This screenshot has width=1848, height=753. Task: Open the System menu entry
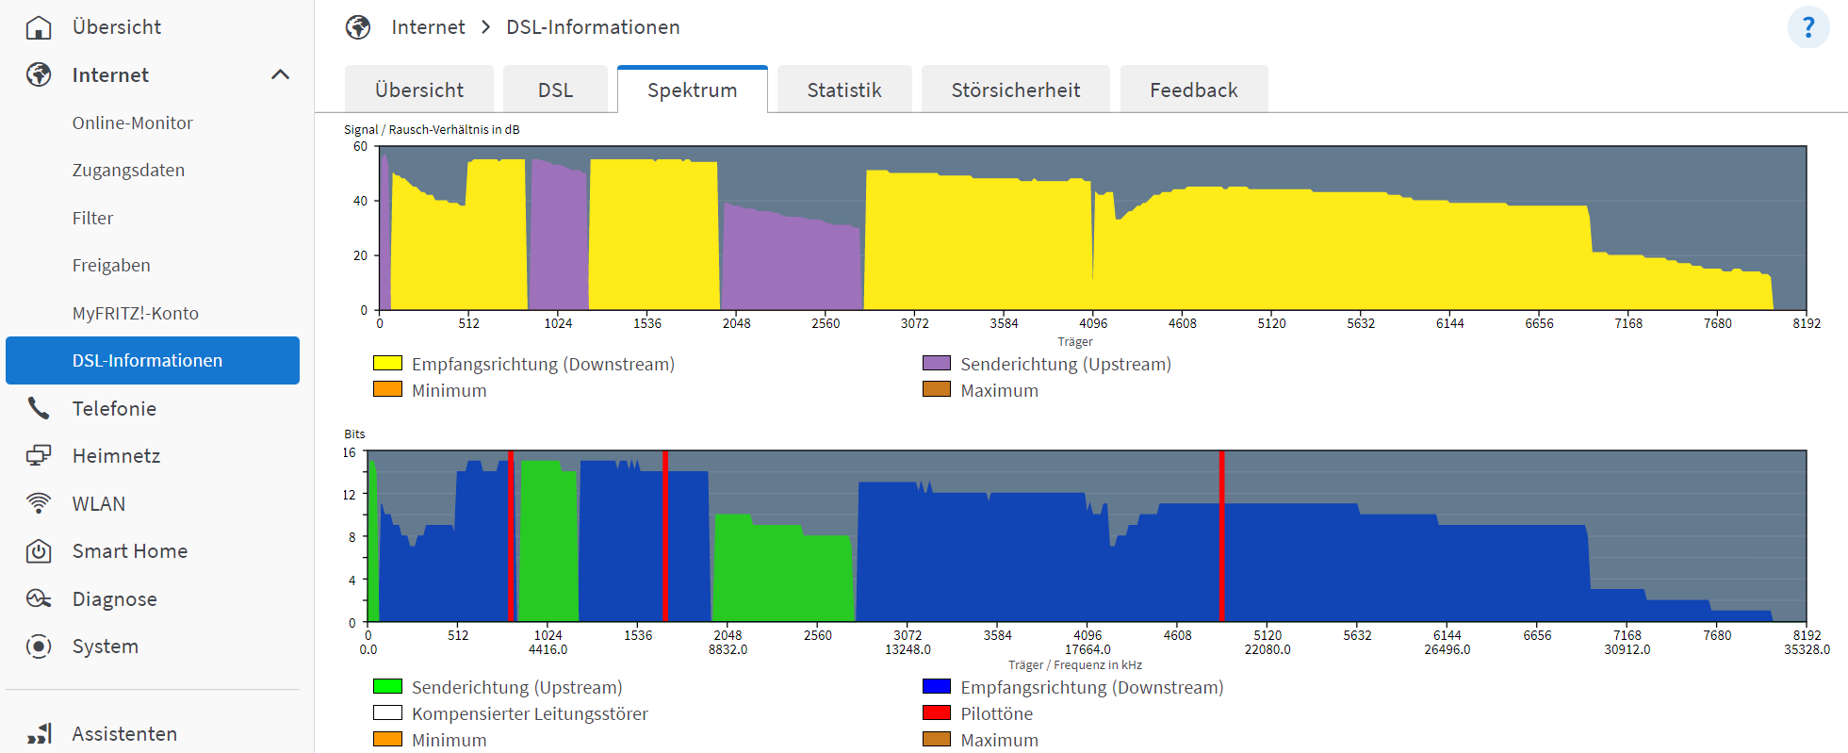pos(106,647)
